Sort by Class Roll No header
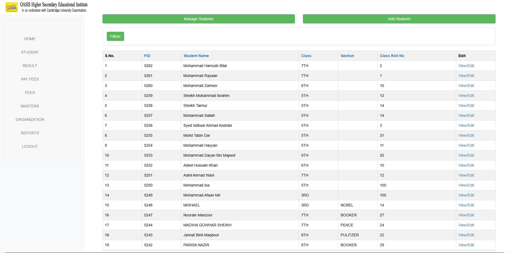The width and height of the screenshot is (512, 253). click(392, 56)
